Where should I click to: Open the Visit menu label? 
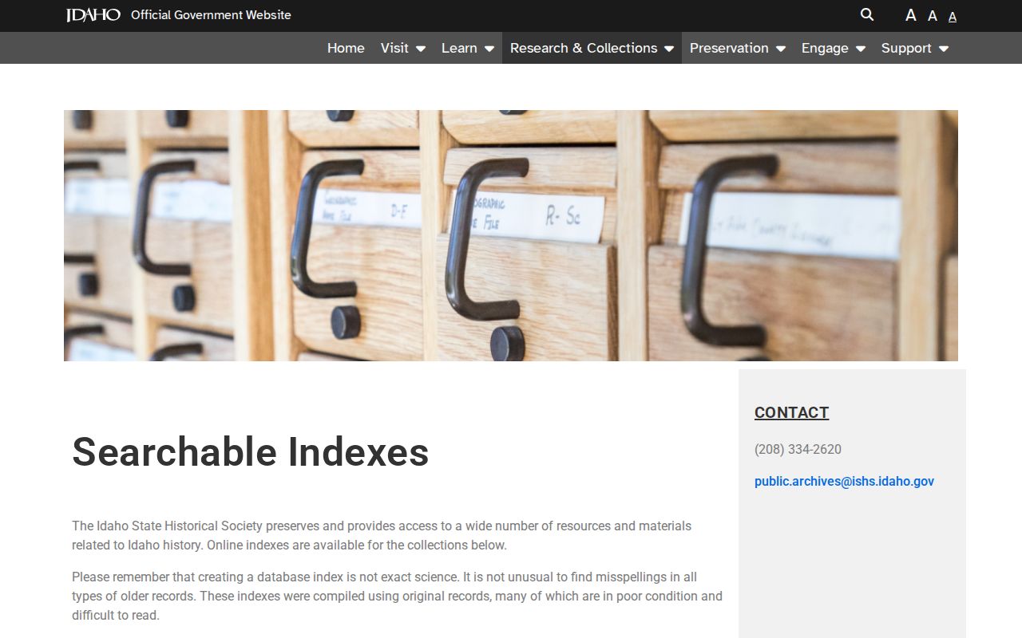coord(394,48)
